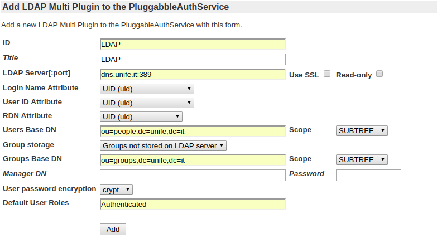
Task: Focus the Title text field
Action: [x=193, y=59]
